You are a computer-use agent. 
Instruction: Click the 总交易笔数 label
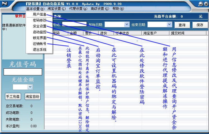click(x=15, y=106)
